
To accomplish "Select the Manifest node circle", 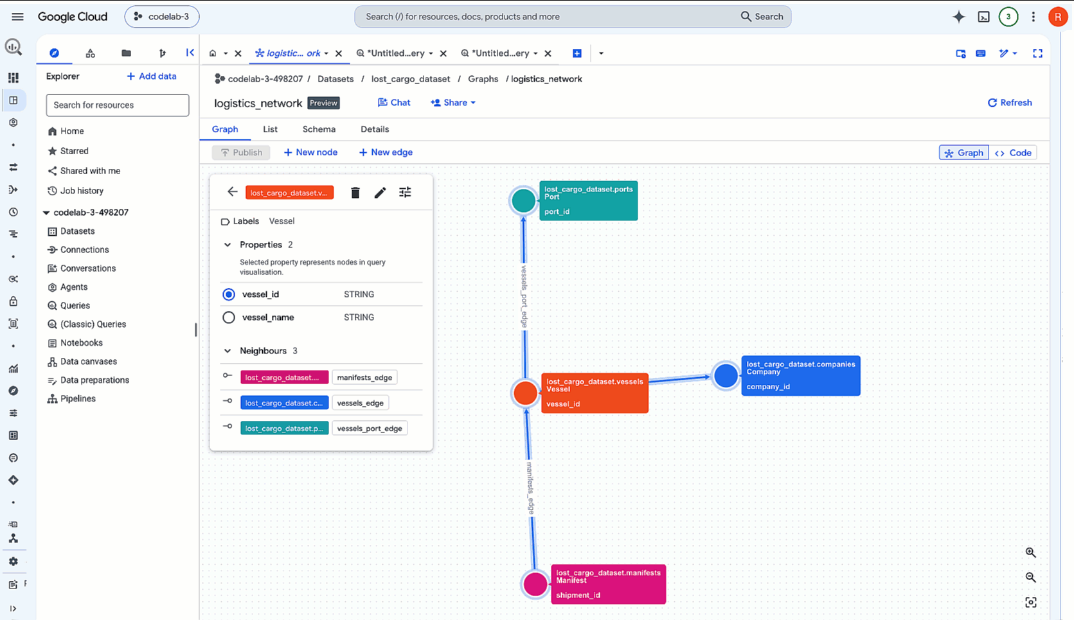I will click(x=535, y=585).
